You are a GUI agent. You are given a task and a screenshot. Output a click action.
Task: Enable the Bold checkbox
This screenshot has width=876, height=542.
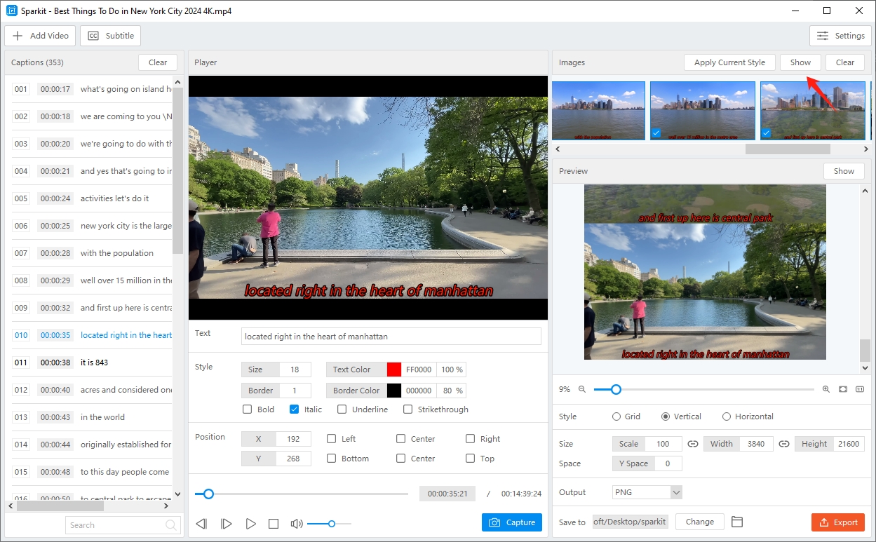click(247, 409)
